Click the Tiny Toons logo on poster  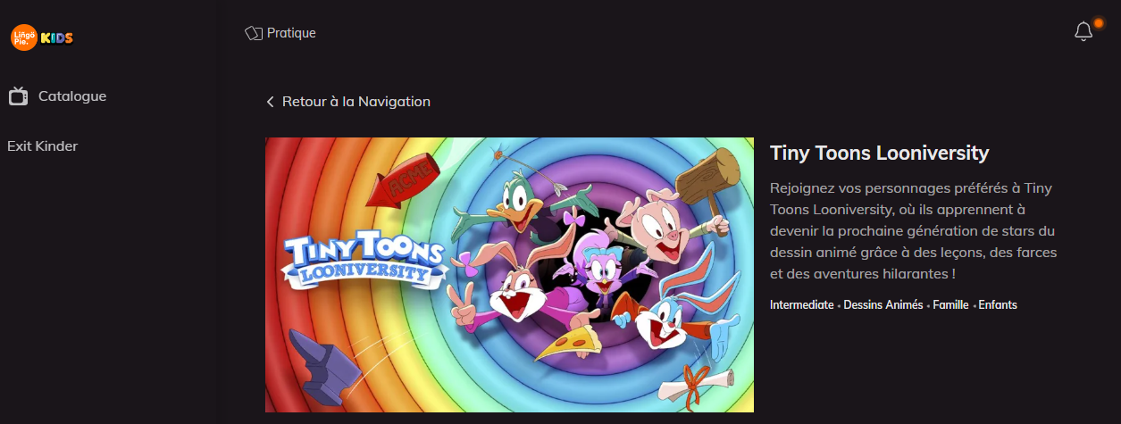point(364,262)
